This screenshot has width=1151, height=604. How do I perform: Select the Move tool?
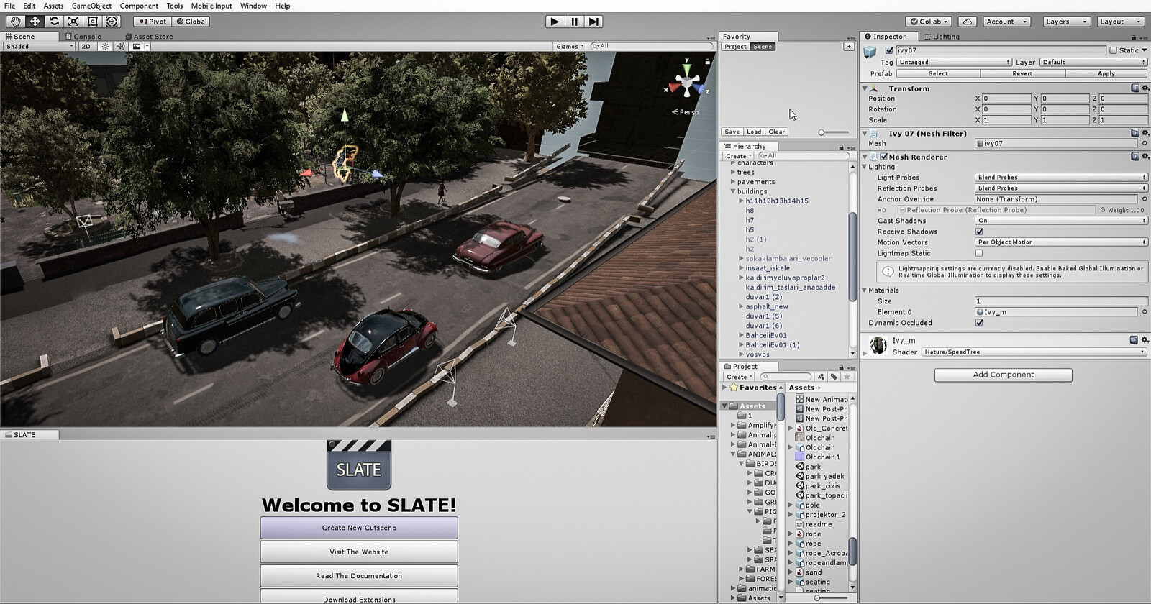[35, 22]
